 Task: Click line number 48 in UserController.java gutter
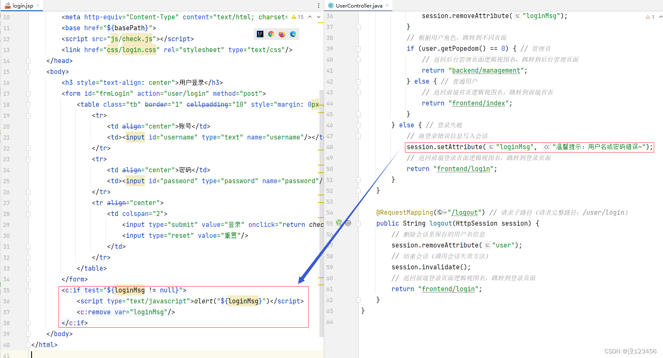(x=330, y=147)
